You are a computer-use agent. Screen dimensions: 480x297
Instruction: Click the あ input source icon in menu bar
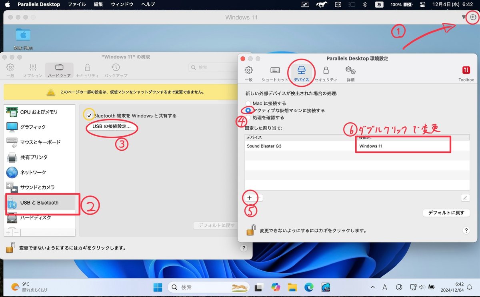point(379,4)
